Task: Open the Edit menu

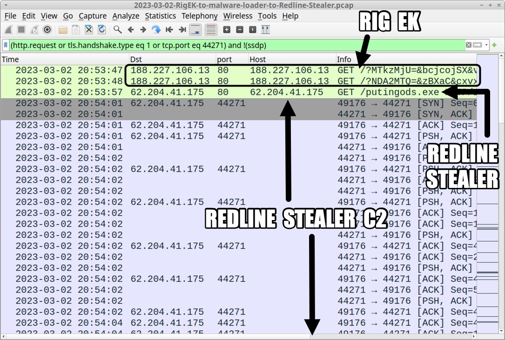Action: pyautogui.click(x=28, y=16)
